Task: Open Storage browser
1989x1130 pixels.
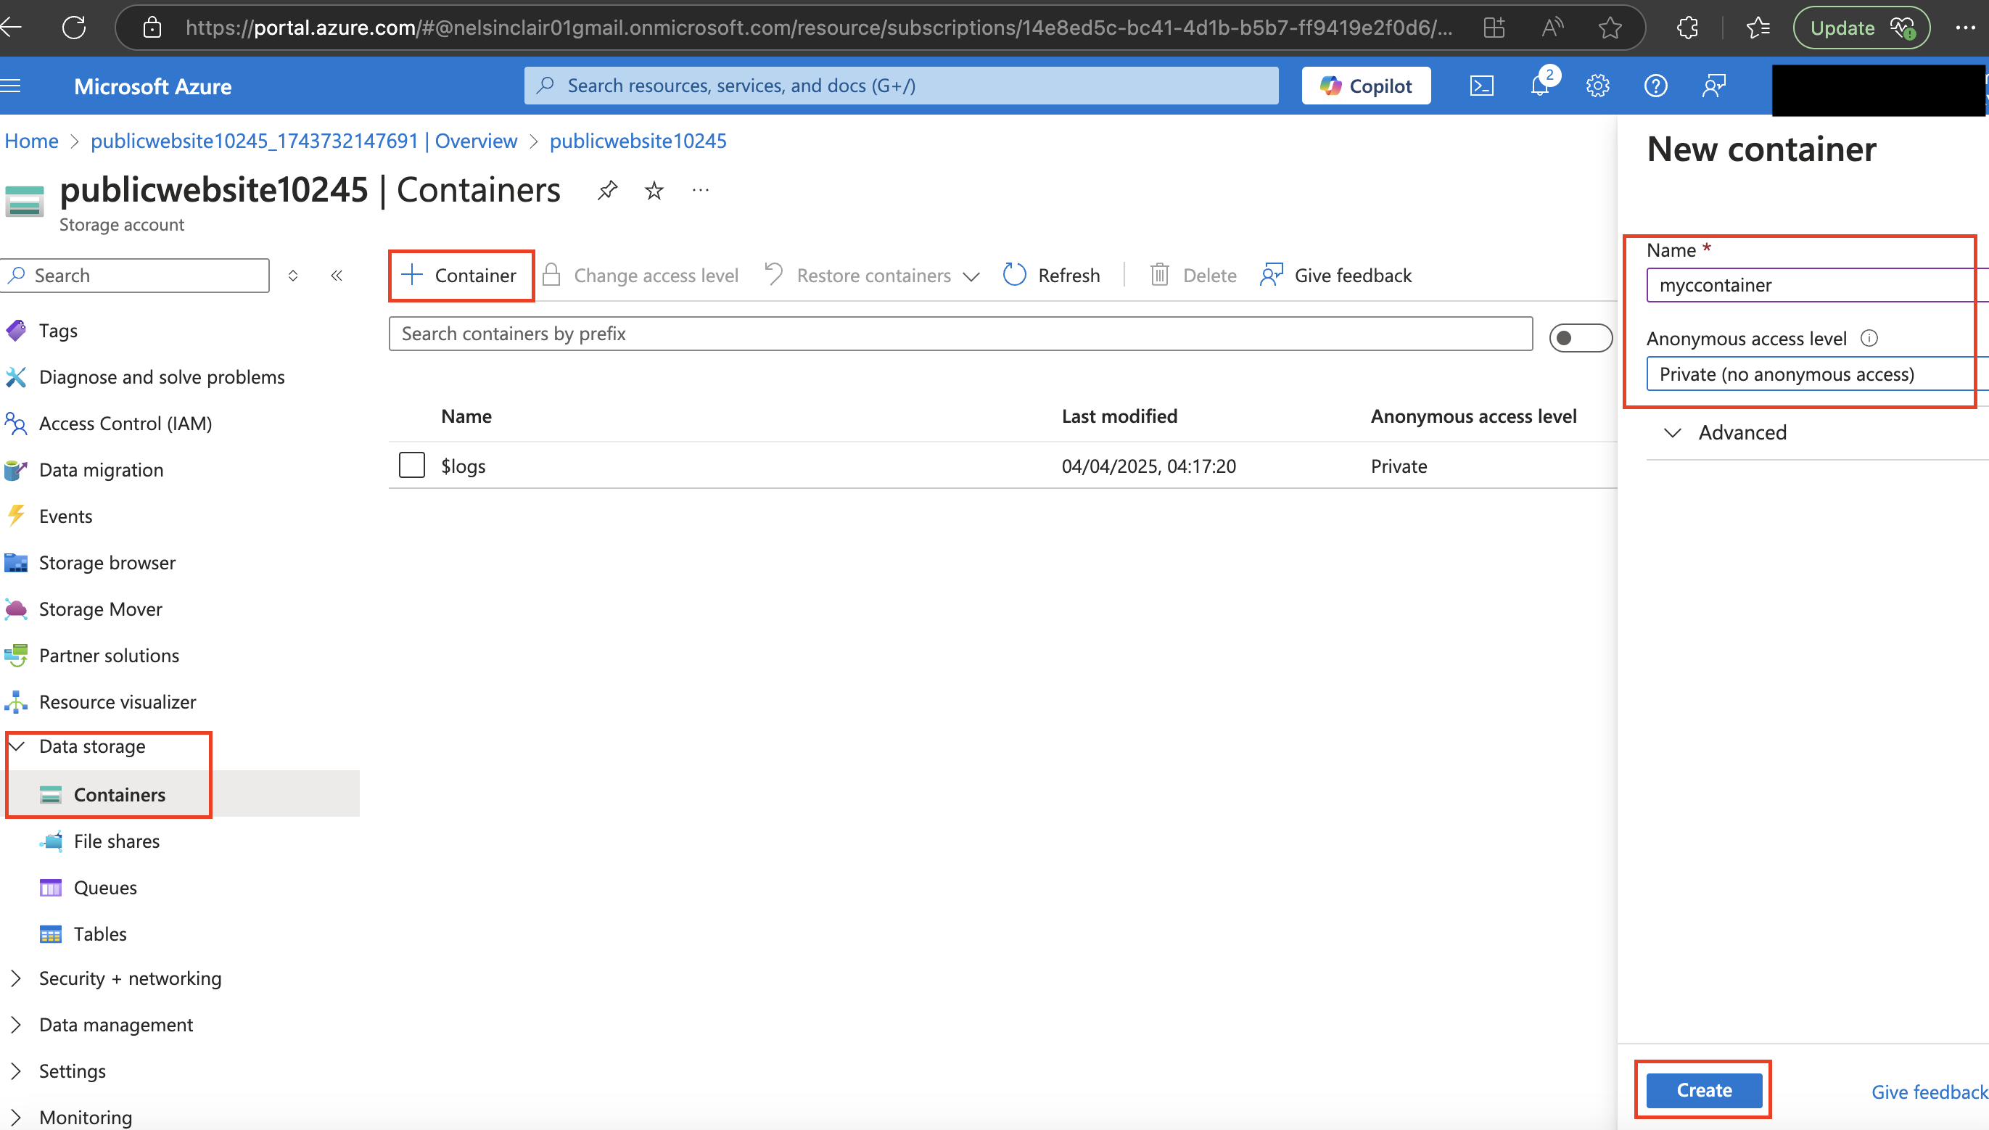Action: [x=107, y=564]
